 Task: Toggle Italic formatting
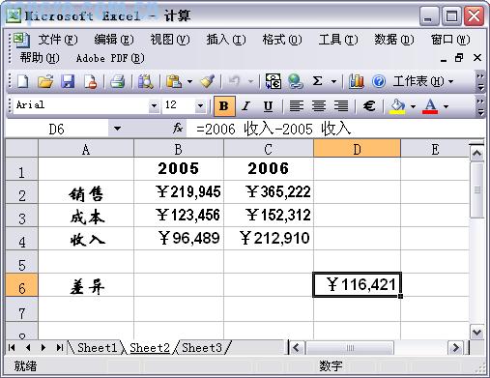tap(246, 106)
